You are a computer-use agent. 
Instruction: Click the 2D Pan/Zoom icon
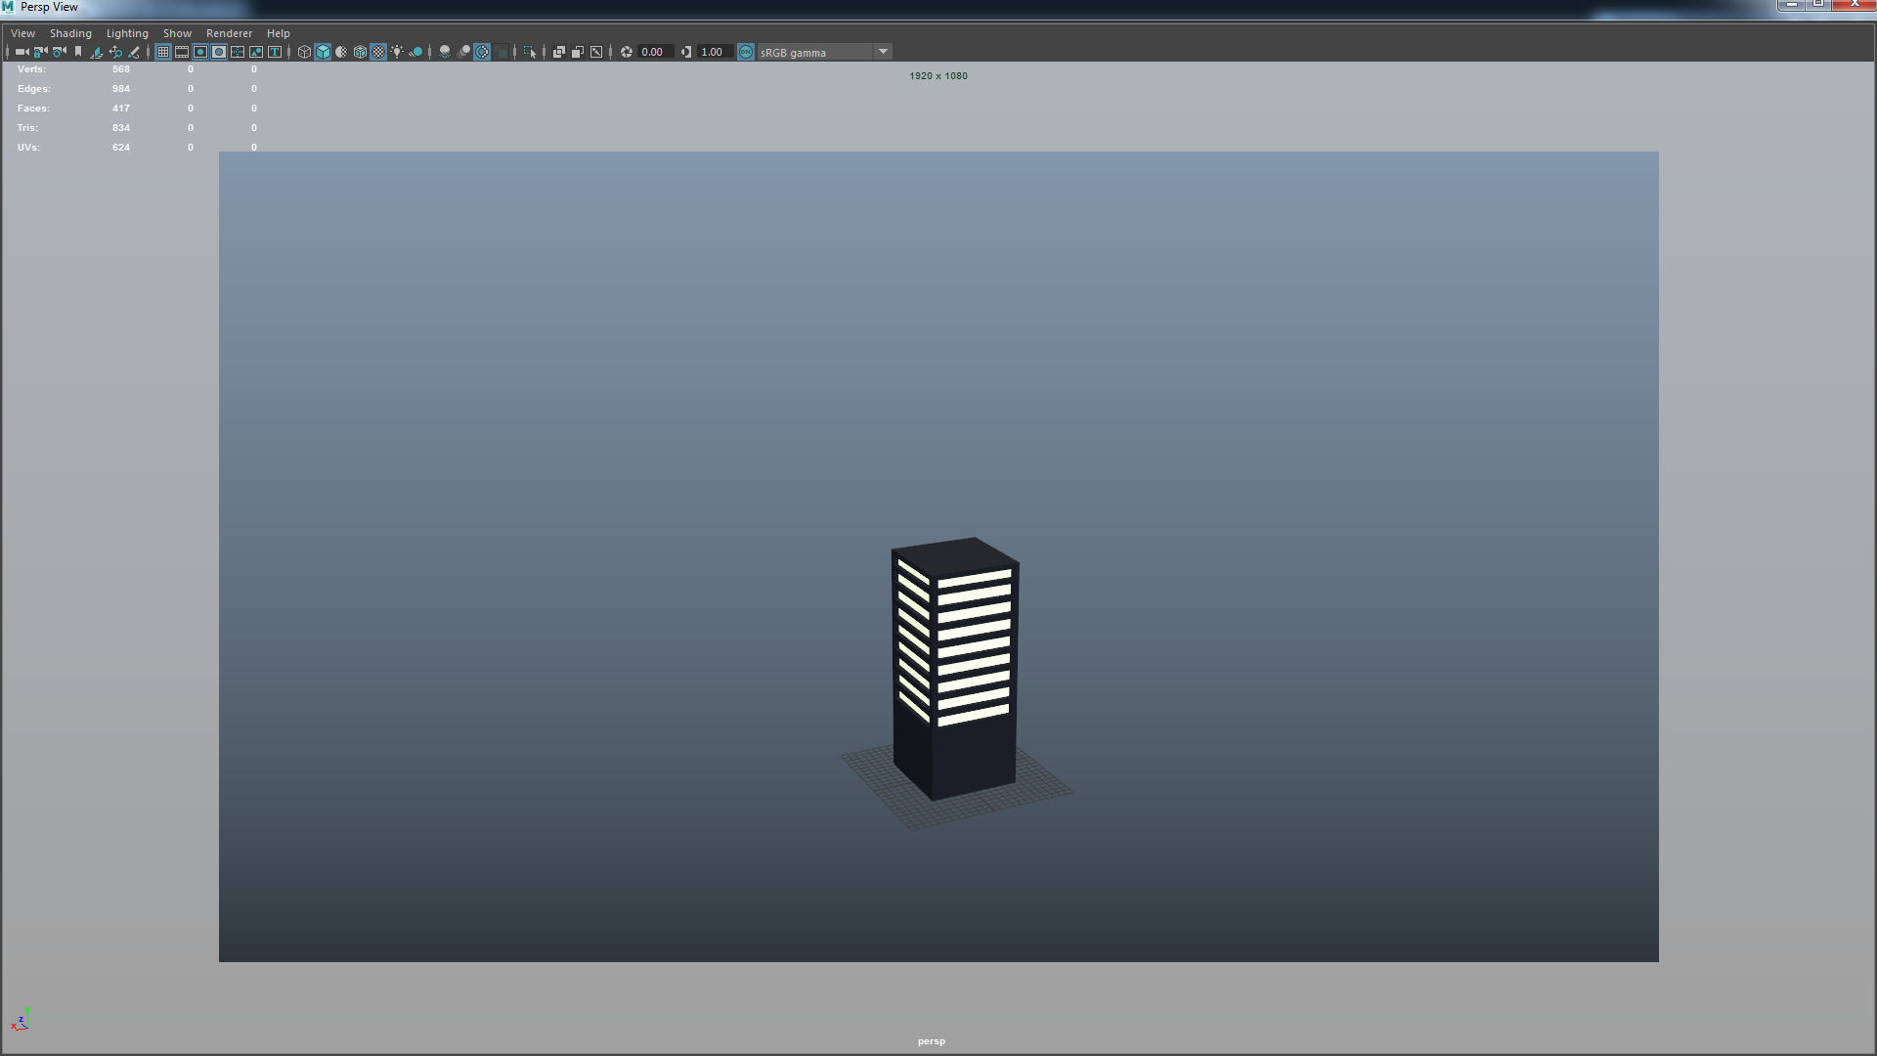pos(115,52)
